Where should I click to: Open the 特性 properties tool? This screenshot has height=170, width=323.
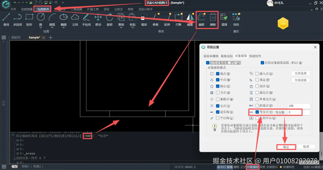click(x=236, y=20)
